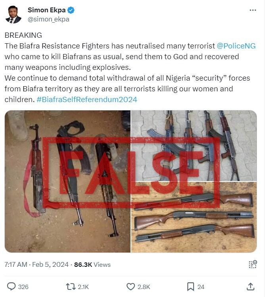Open the top-right rifles on pavement photo

[x=194, y=145]
